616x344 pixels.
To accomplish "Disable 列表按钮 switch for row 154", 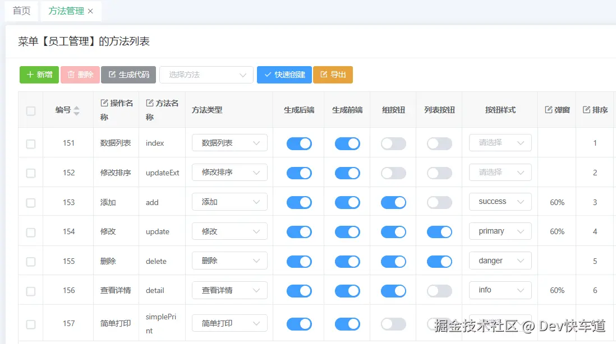I will pyautogui.click(x=439, y=232).
